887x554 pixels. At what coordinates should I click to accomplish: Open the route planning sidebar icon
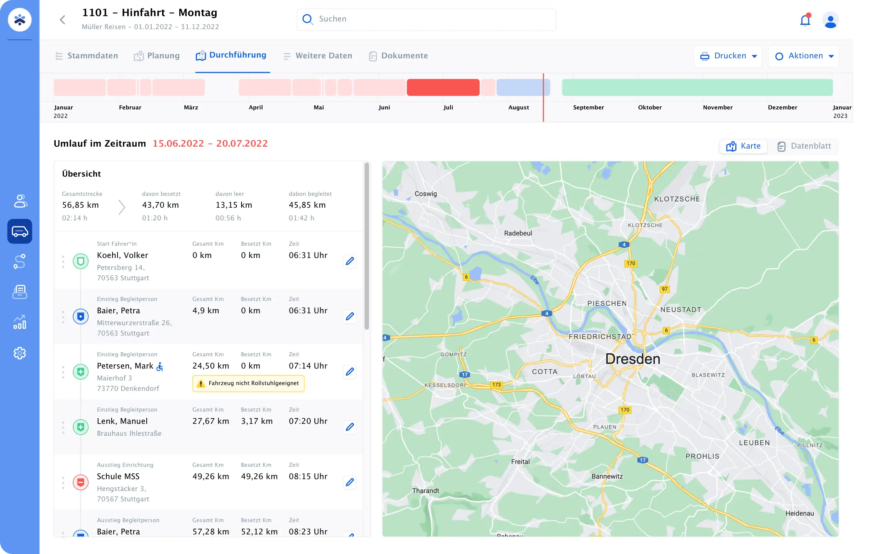[x=20, y=261]
